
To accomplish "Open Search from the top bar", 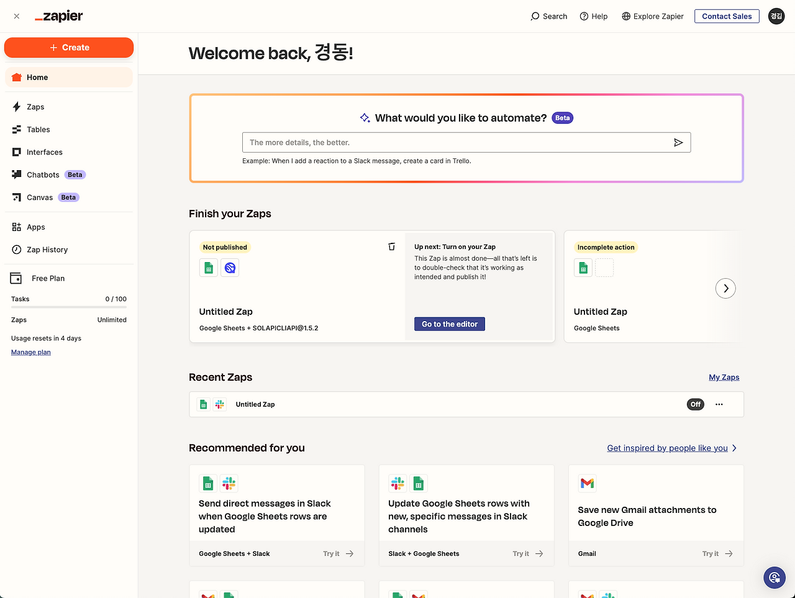I will pos(549,16).
